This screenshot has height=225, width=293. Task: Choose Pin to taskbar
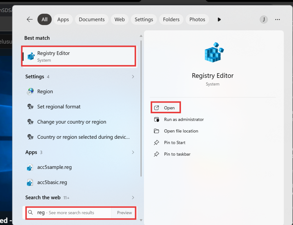point(177,154)
